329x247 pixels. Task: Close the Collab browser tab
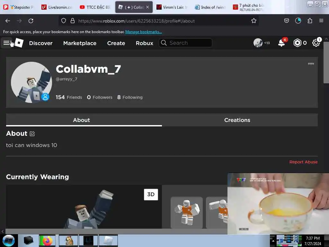147,7
